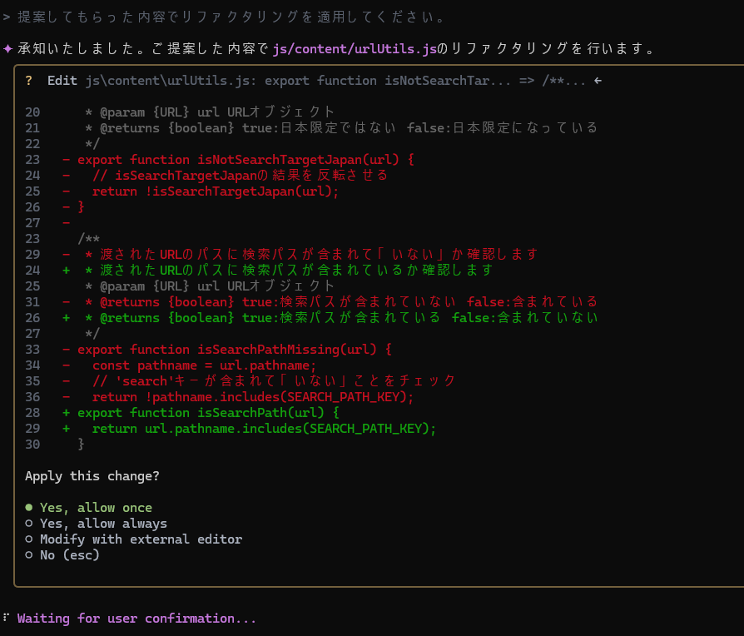Click the Edit js\content\urlUtils.js header text
744x636 pixels.
[x=316, y=80]
